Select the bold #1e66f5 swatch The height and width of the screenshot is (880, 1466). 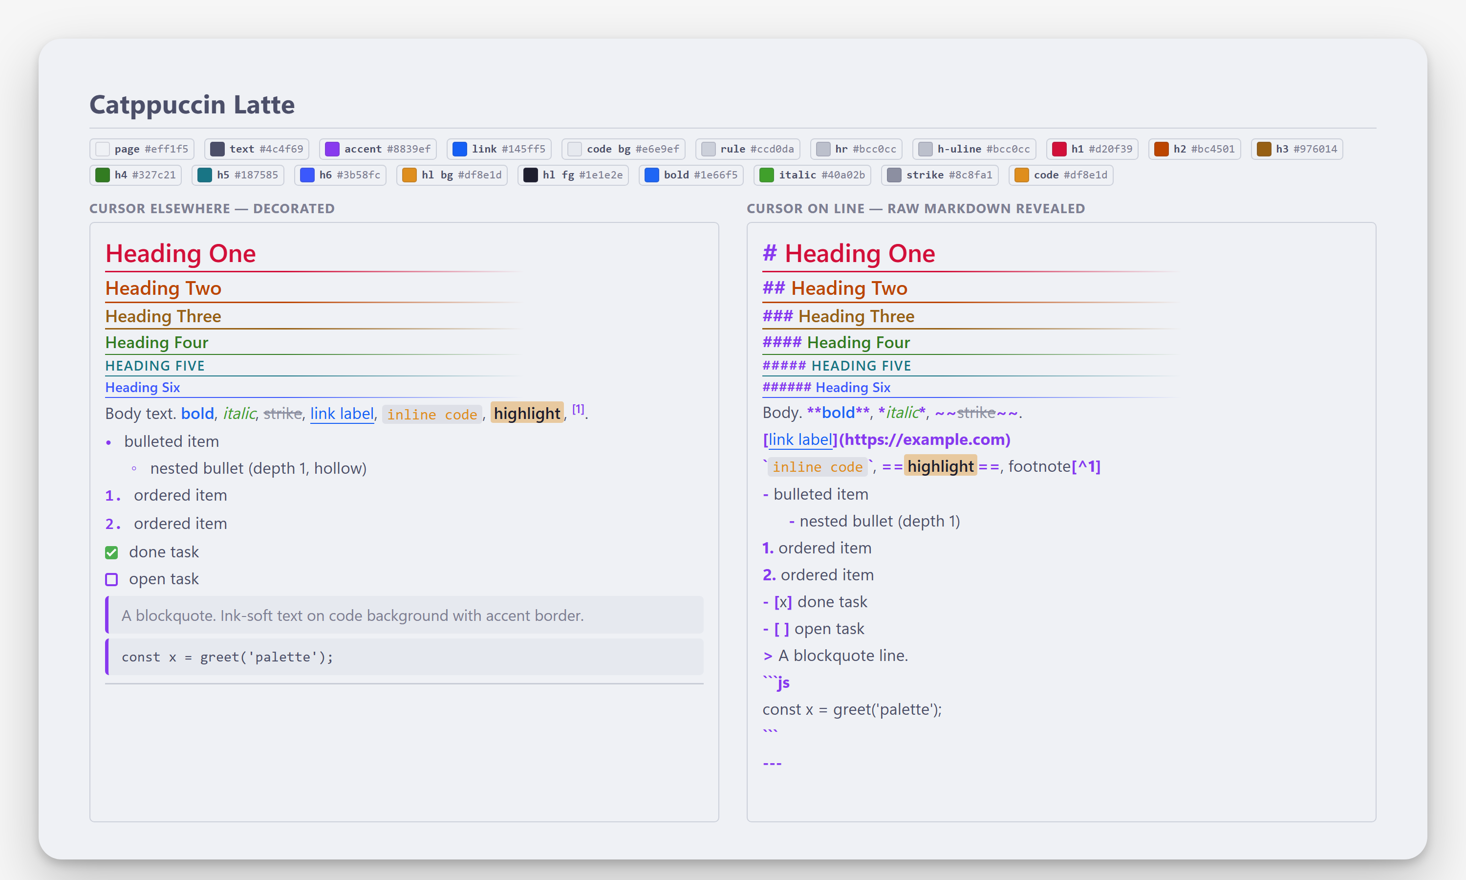691,175
